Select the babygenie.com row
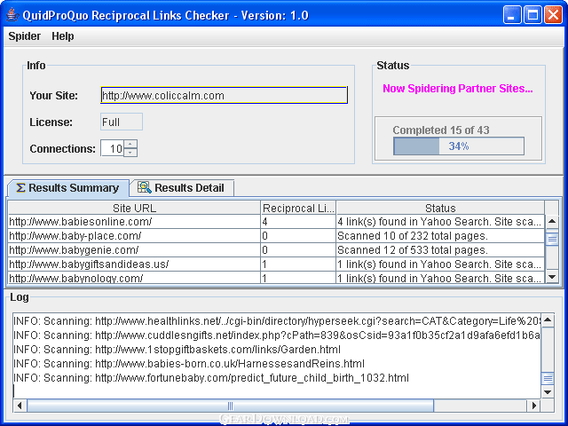The width and height of the screenshot is (568, 426). click(x=276, y=250)
